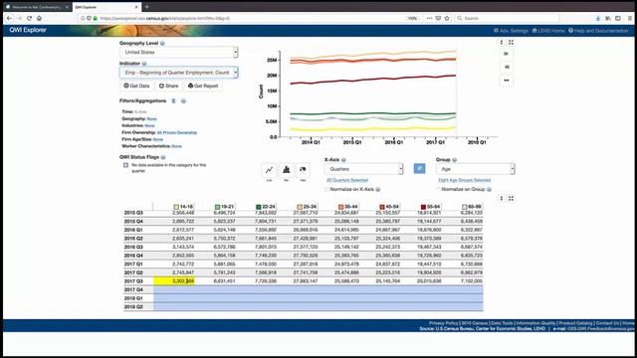Click the Get Report button
Viewport: 637px width, 358px height.
[x=203, y=86]
